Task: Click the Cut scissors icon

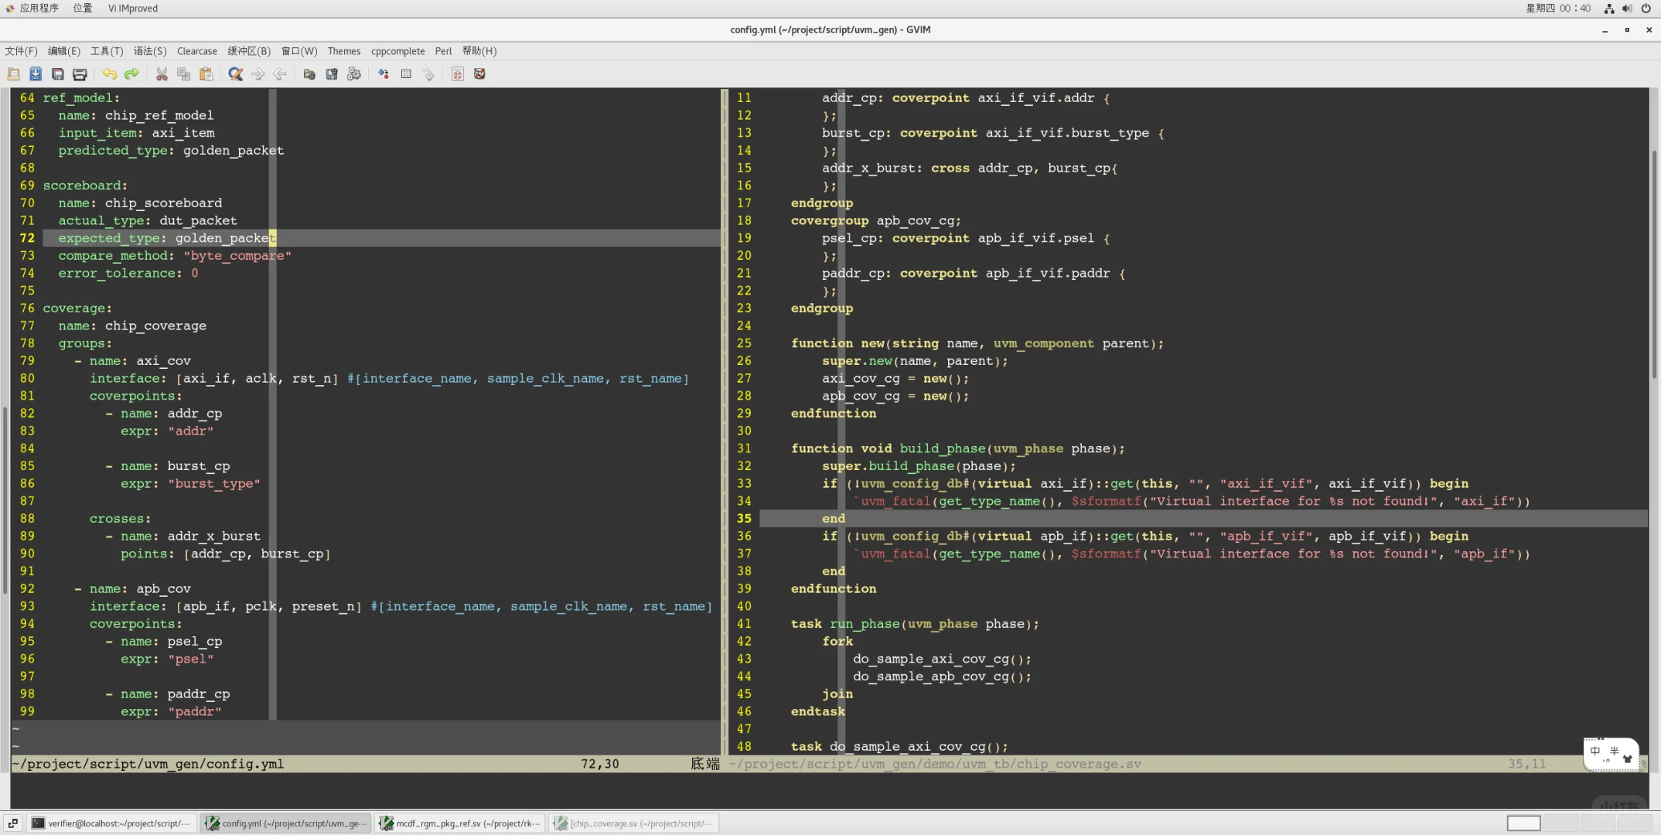Action: pyautogui.click(x=162, y=74)
